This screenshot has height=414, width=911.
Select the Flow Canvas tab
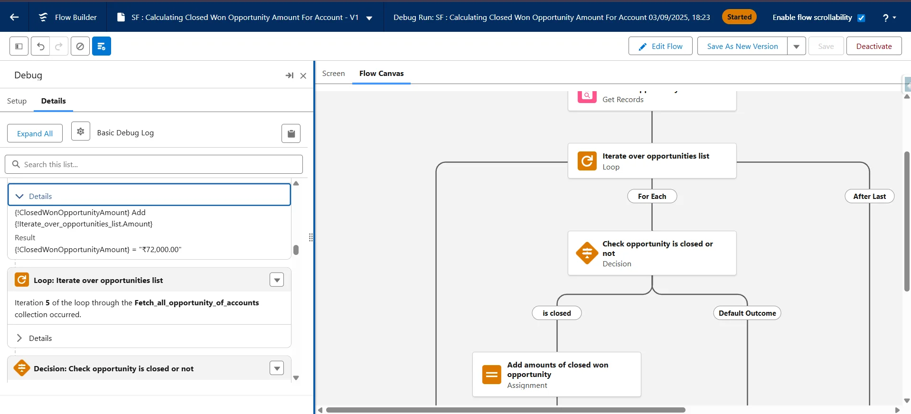pyautogui.click(x=381, y=74)
